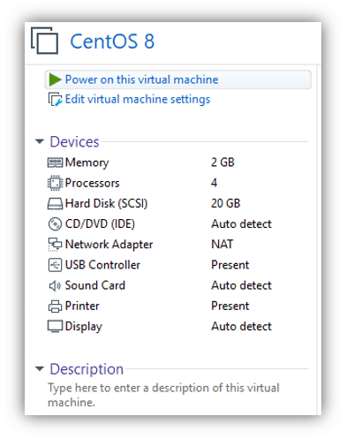
Task: Click the Devices section heading
Action: coord(74,141)
